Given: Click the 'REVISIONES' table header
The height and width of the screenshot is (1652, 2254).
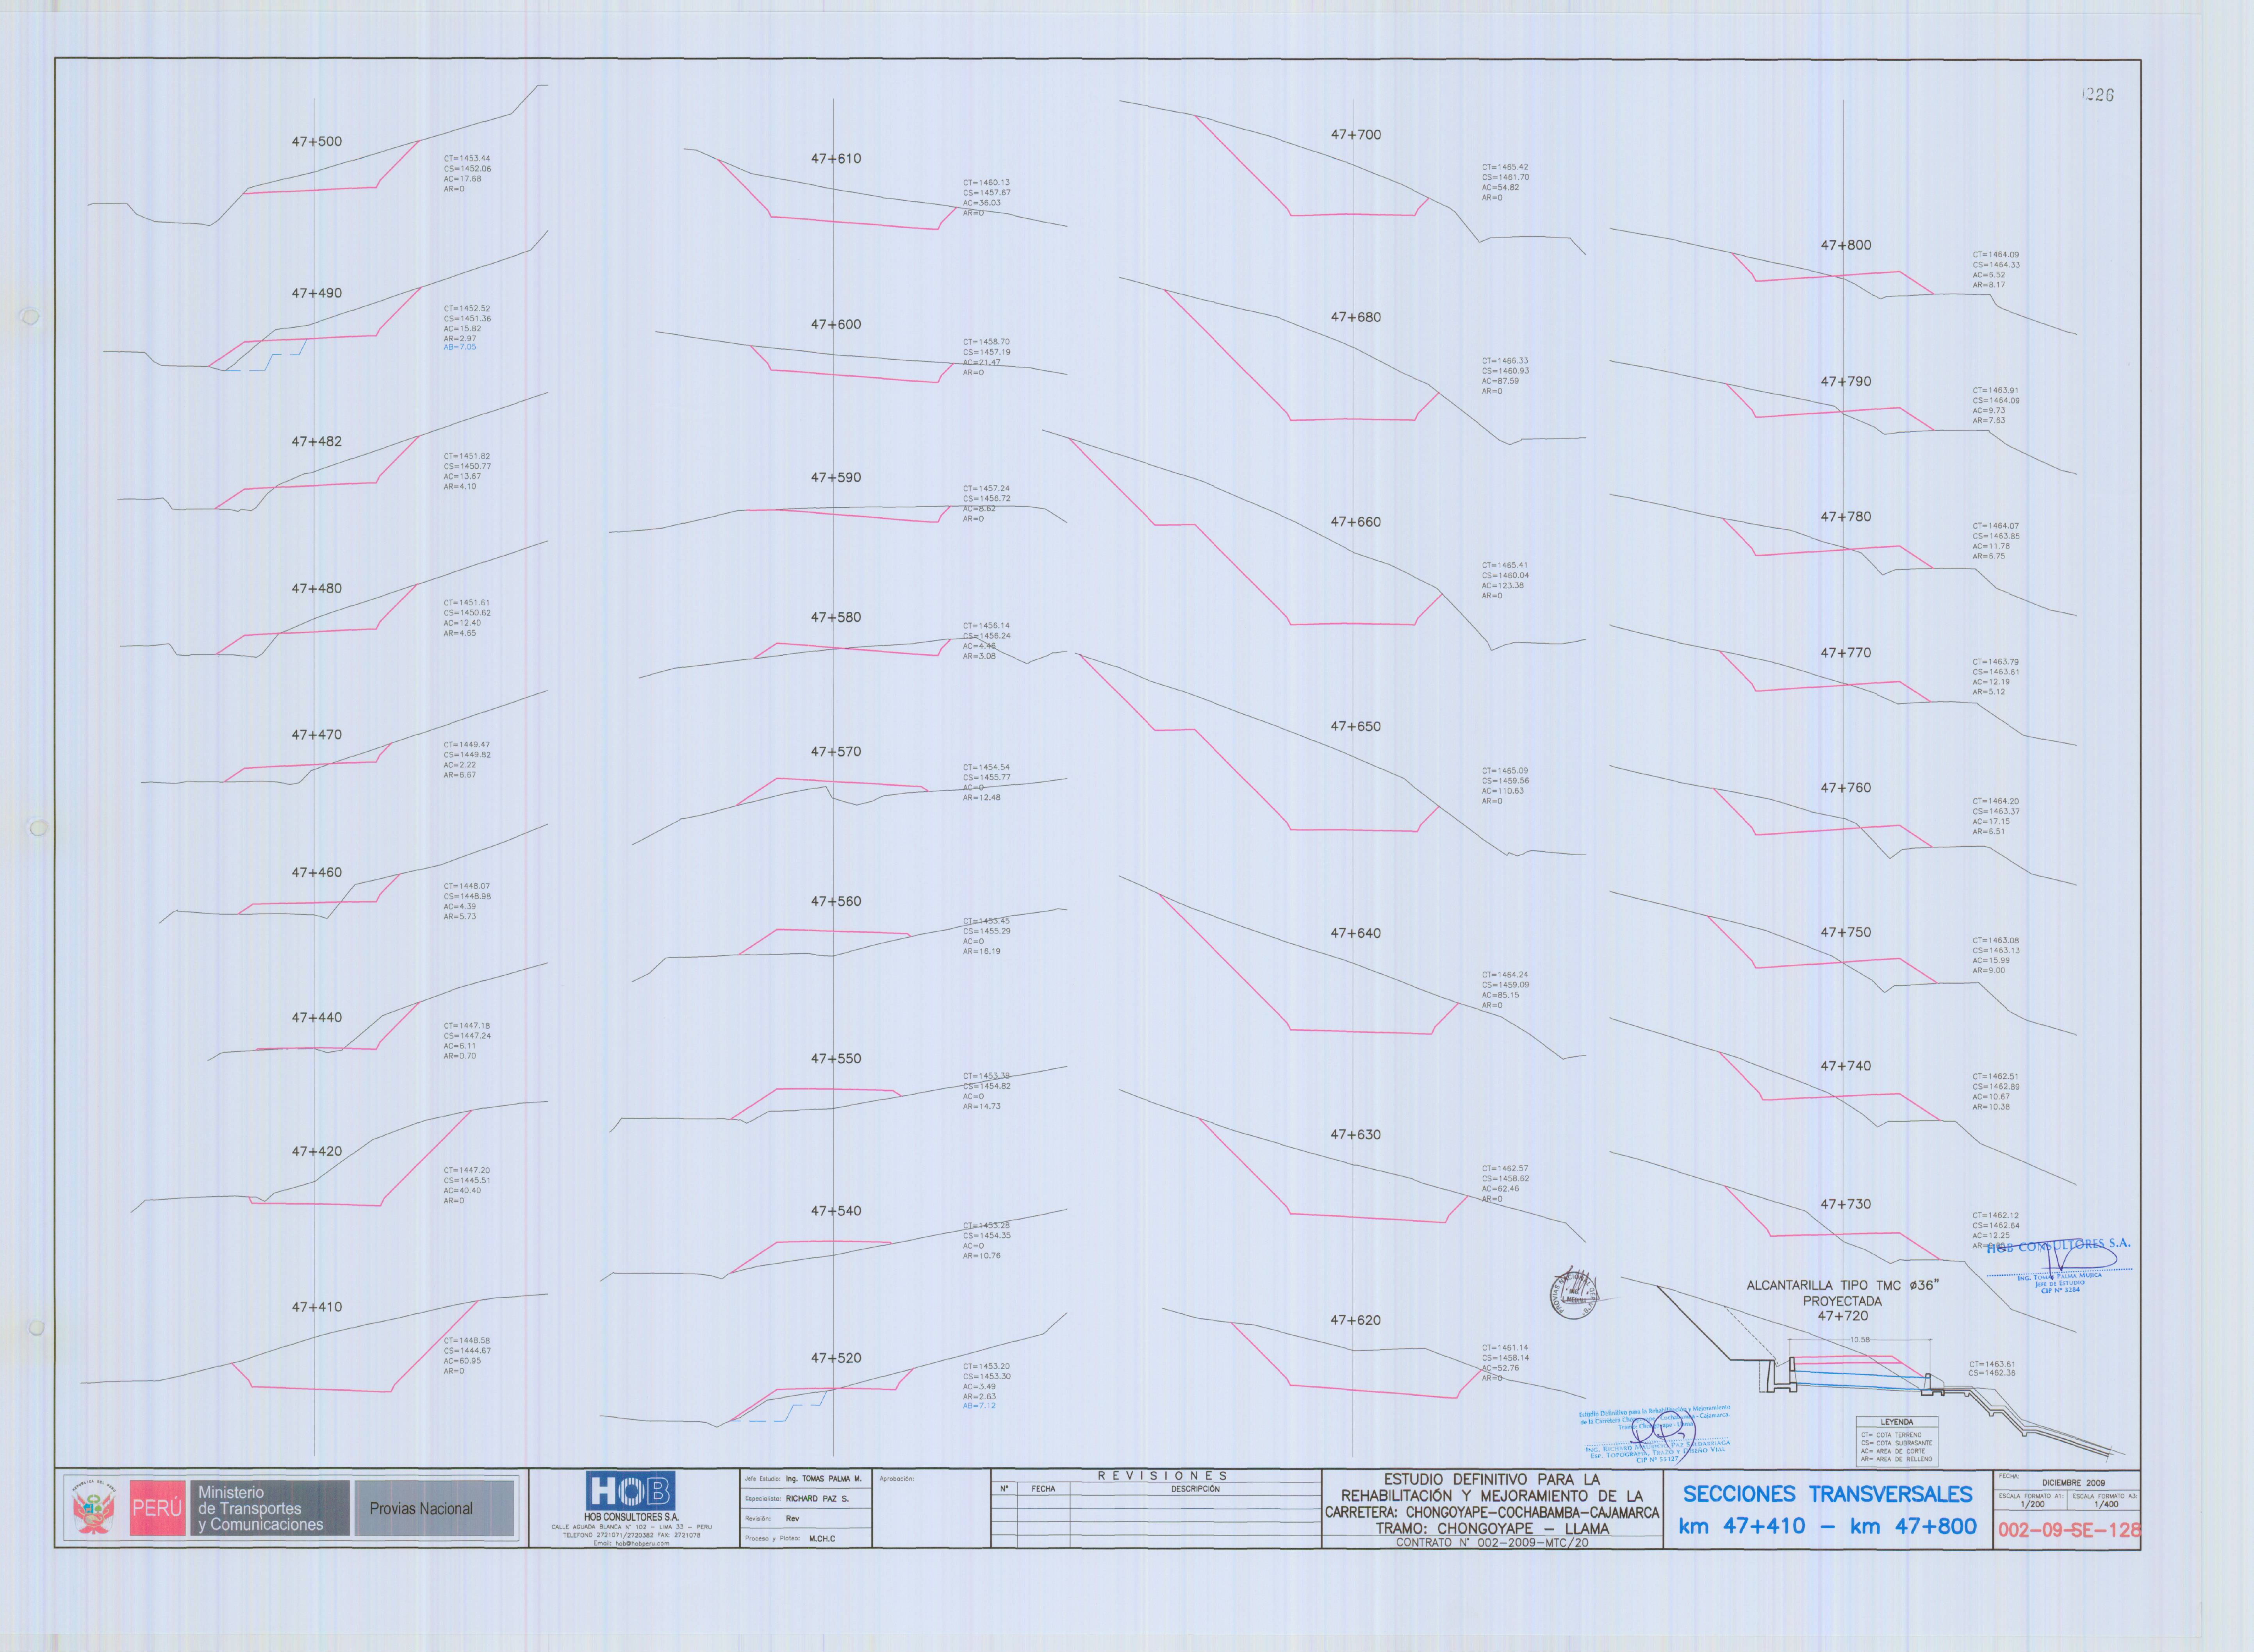Looking at the screenshot, I should [x=1162, y=1475].
